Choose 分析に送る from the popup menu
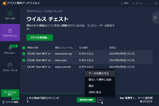The image size is (159, 106). click(x=100, y=92)
